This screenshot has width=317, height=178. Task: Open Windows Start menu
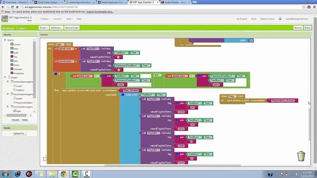click(x=5, y=174)
